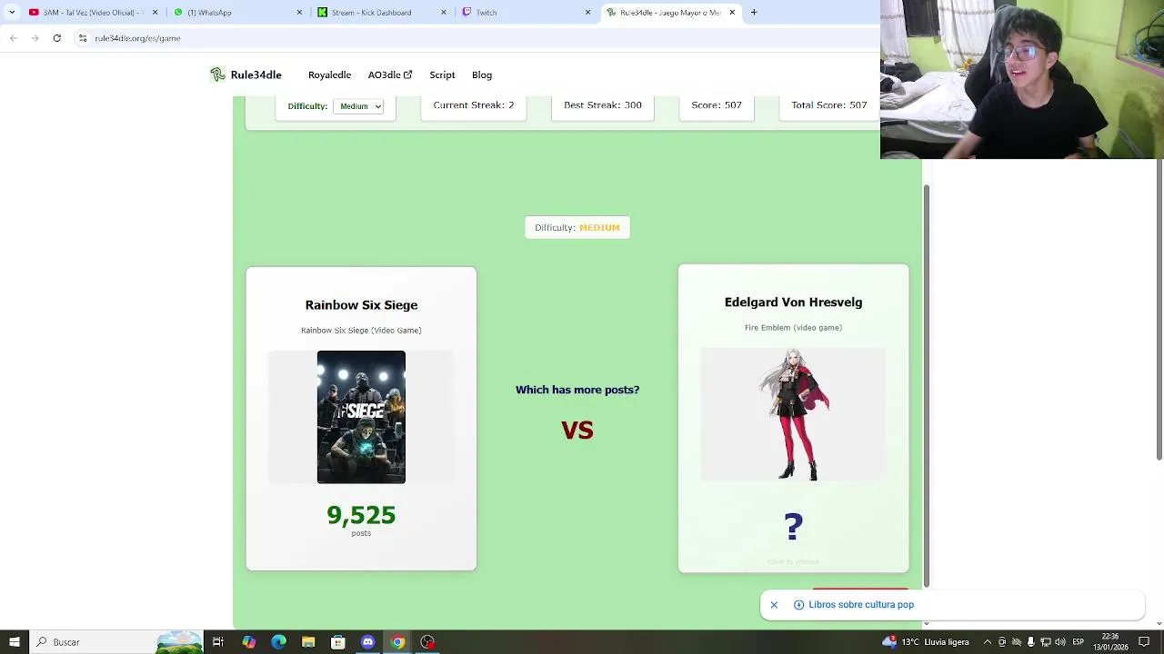This screenshot has height=654, width=1164.
Task: Click the Meet Now camera tray icon
Action: 1002,642
